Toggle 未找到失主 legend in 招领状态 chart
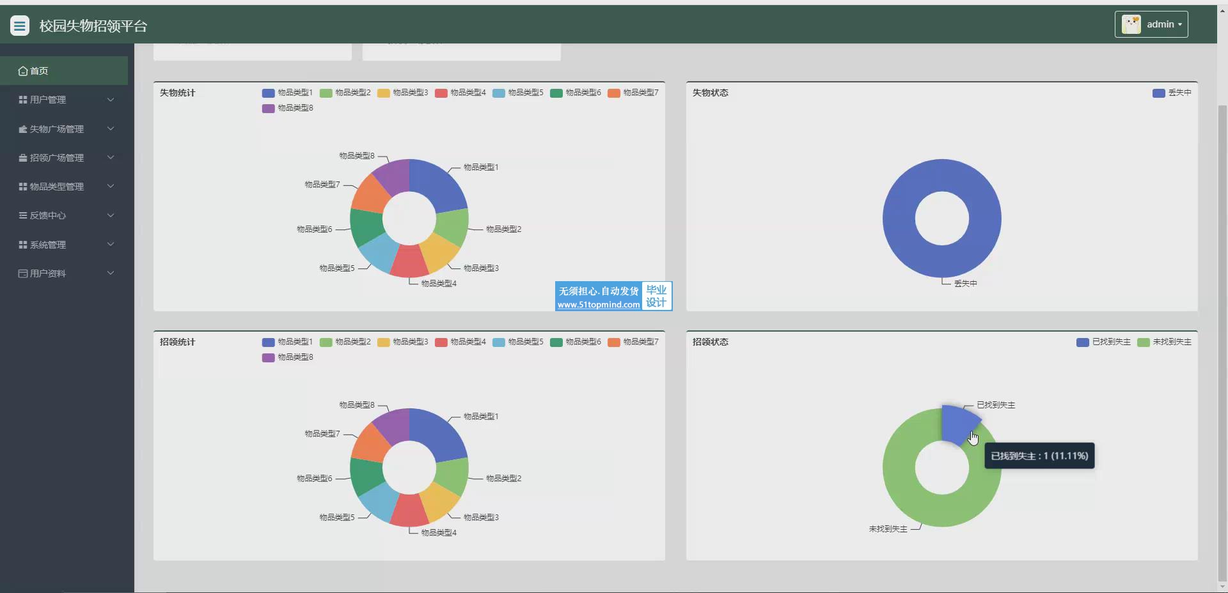 1164,342
